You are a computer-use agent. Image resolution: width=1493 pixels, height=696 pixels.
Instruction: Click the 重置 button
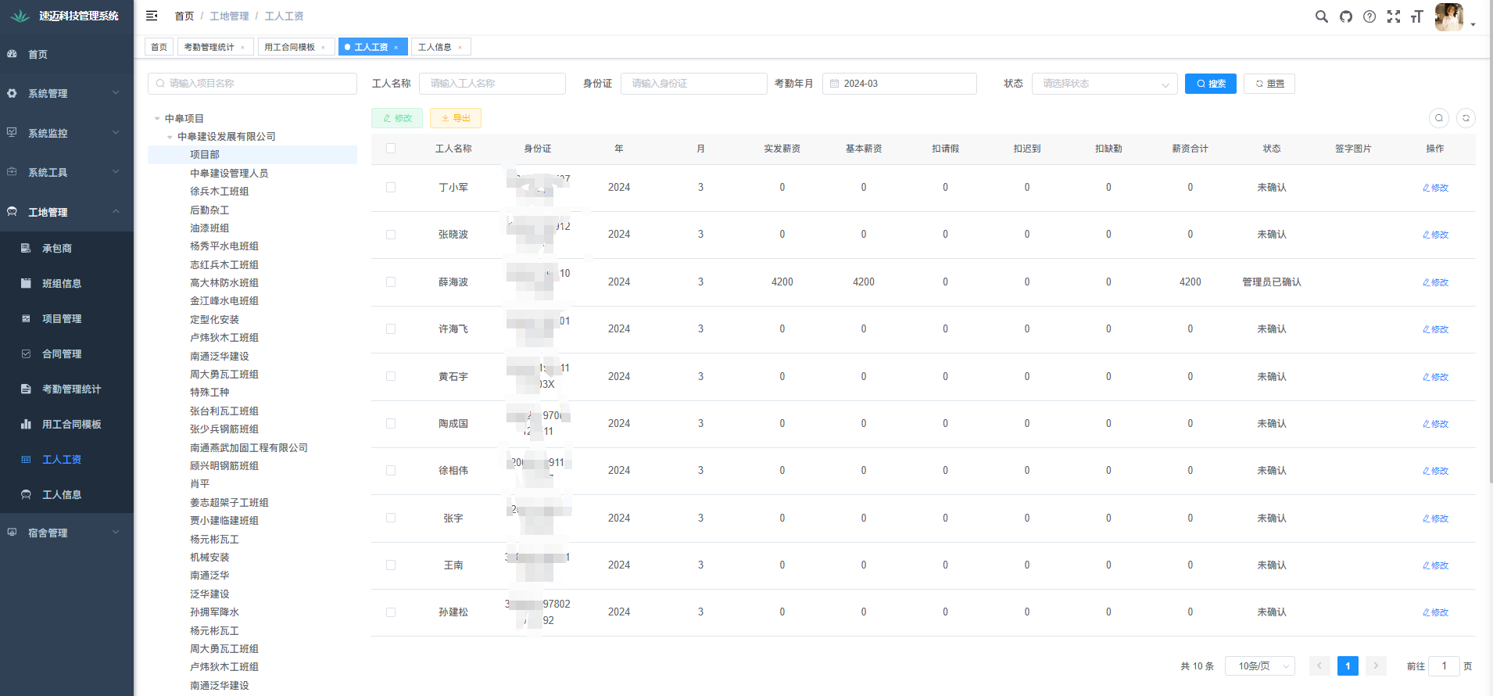point(1269,84)
